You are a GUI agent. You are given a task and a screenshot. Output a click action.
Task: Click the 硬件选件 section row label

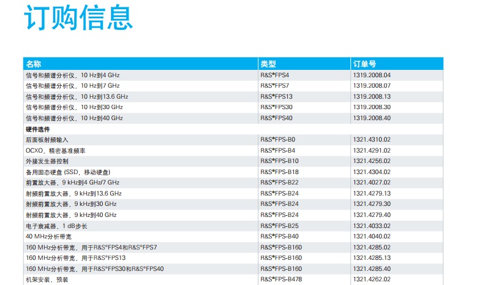(38, 129)
